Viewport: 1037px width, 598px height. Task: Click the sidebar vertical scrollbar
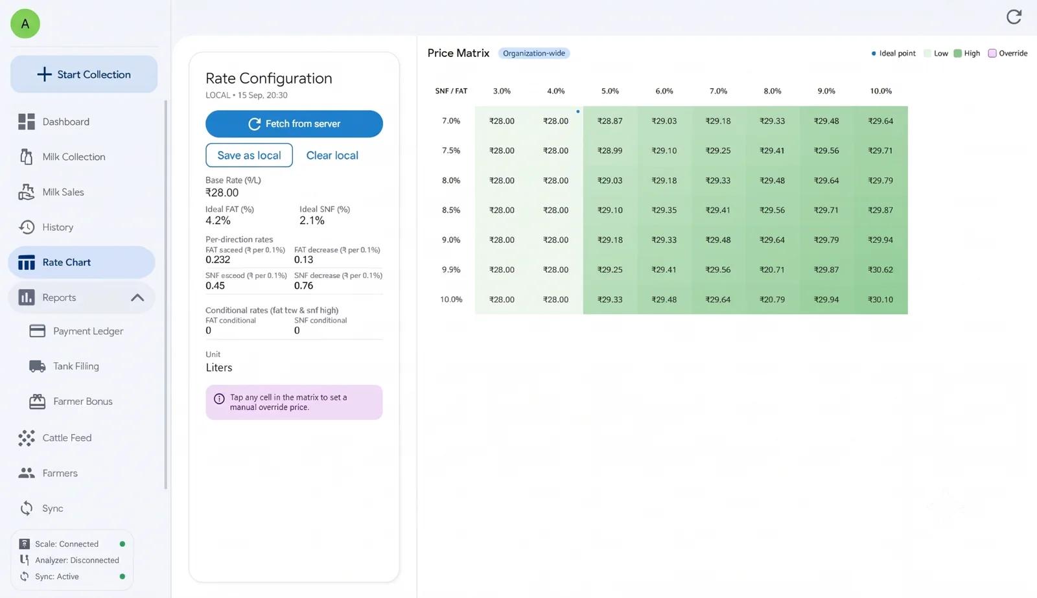click(166, 295)
